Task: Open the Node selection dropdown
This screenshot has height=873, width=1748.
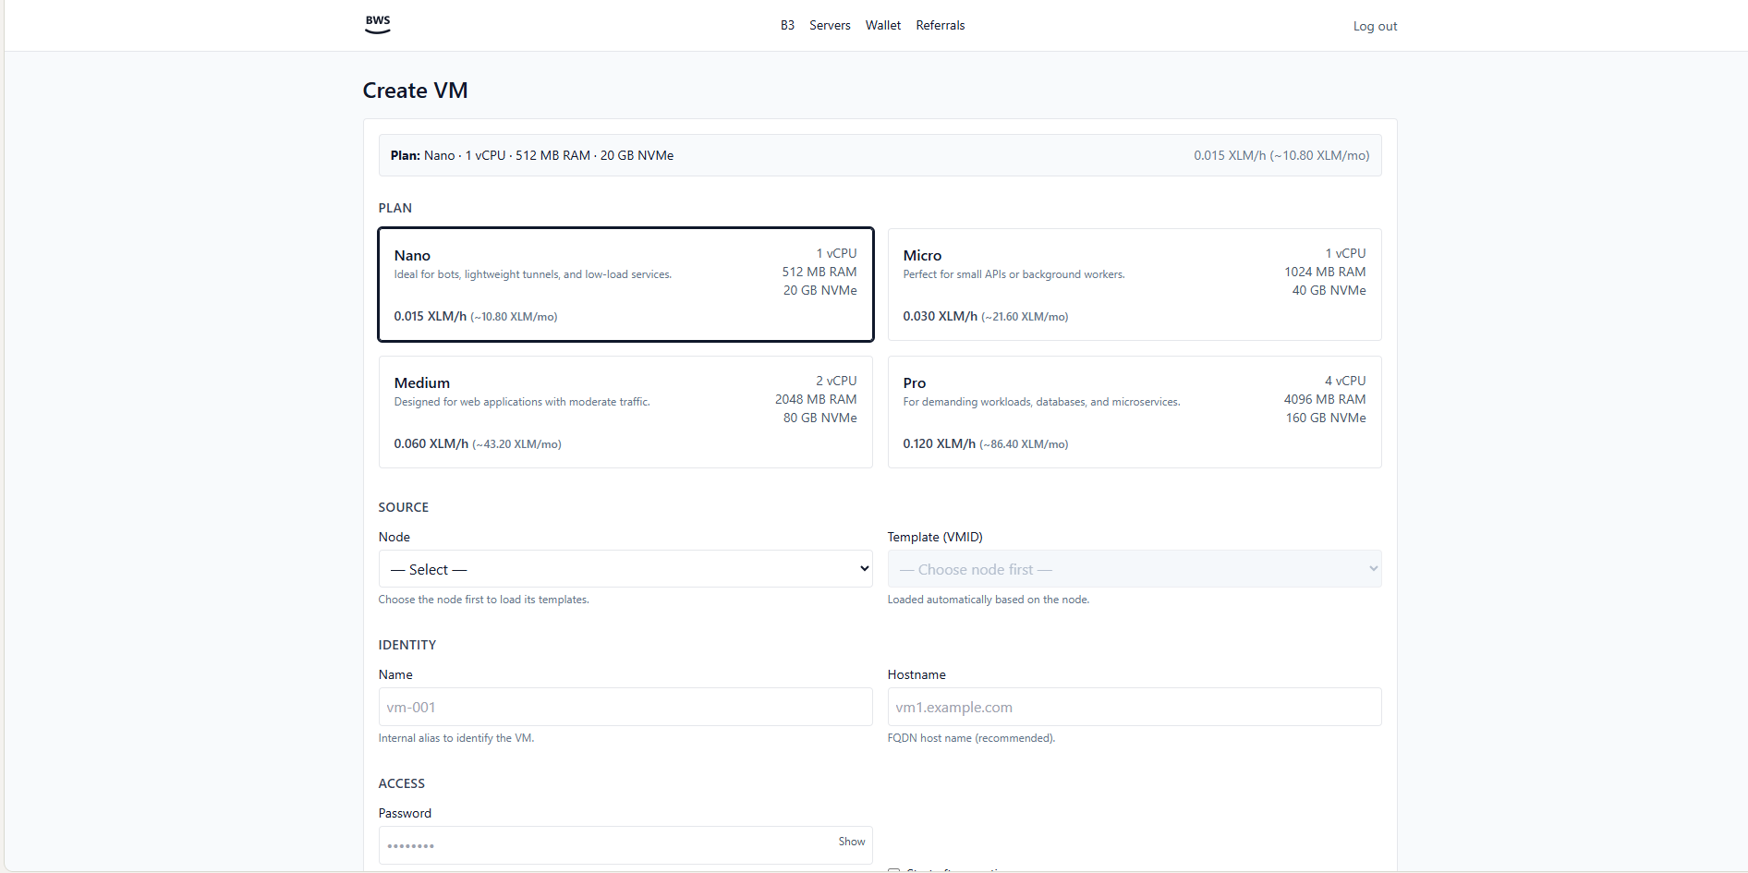Action: (x=625, y=568)
